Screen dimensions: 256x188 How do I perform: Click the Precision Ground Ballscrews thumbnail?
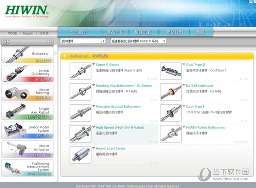81,113
